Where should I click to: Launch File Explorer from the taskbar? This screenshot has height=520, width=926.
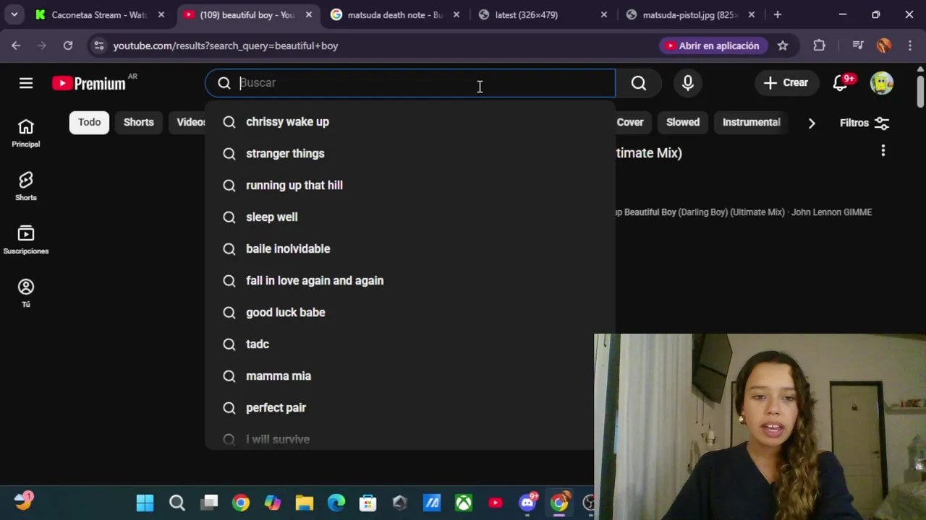click(x=305, y=503)
